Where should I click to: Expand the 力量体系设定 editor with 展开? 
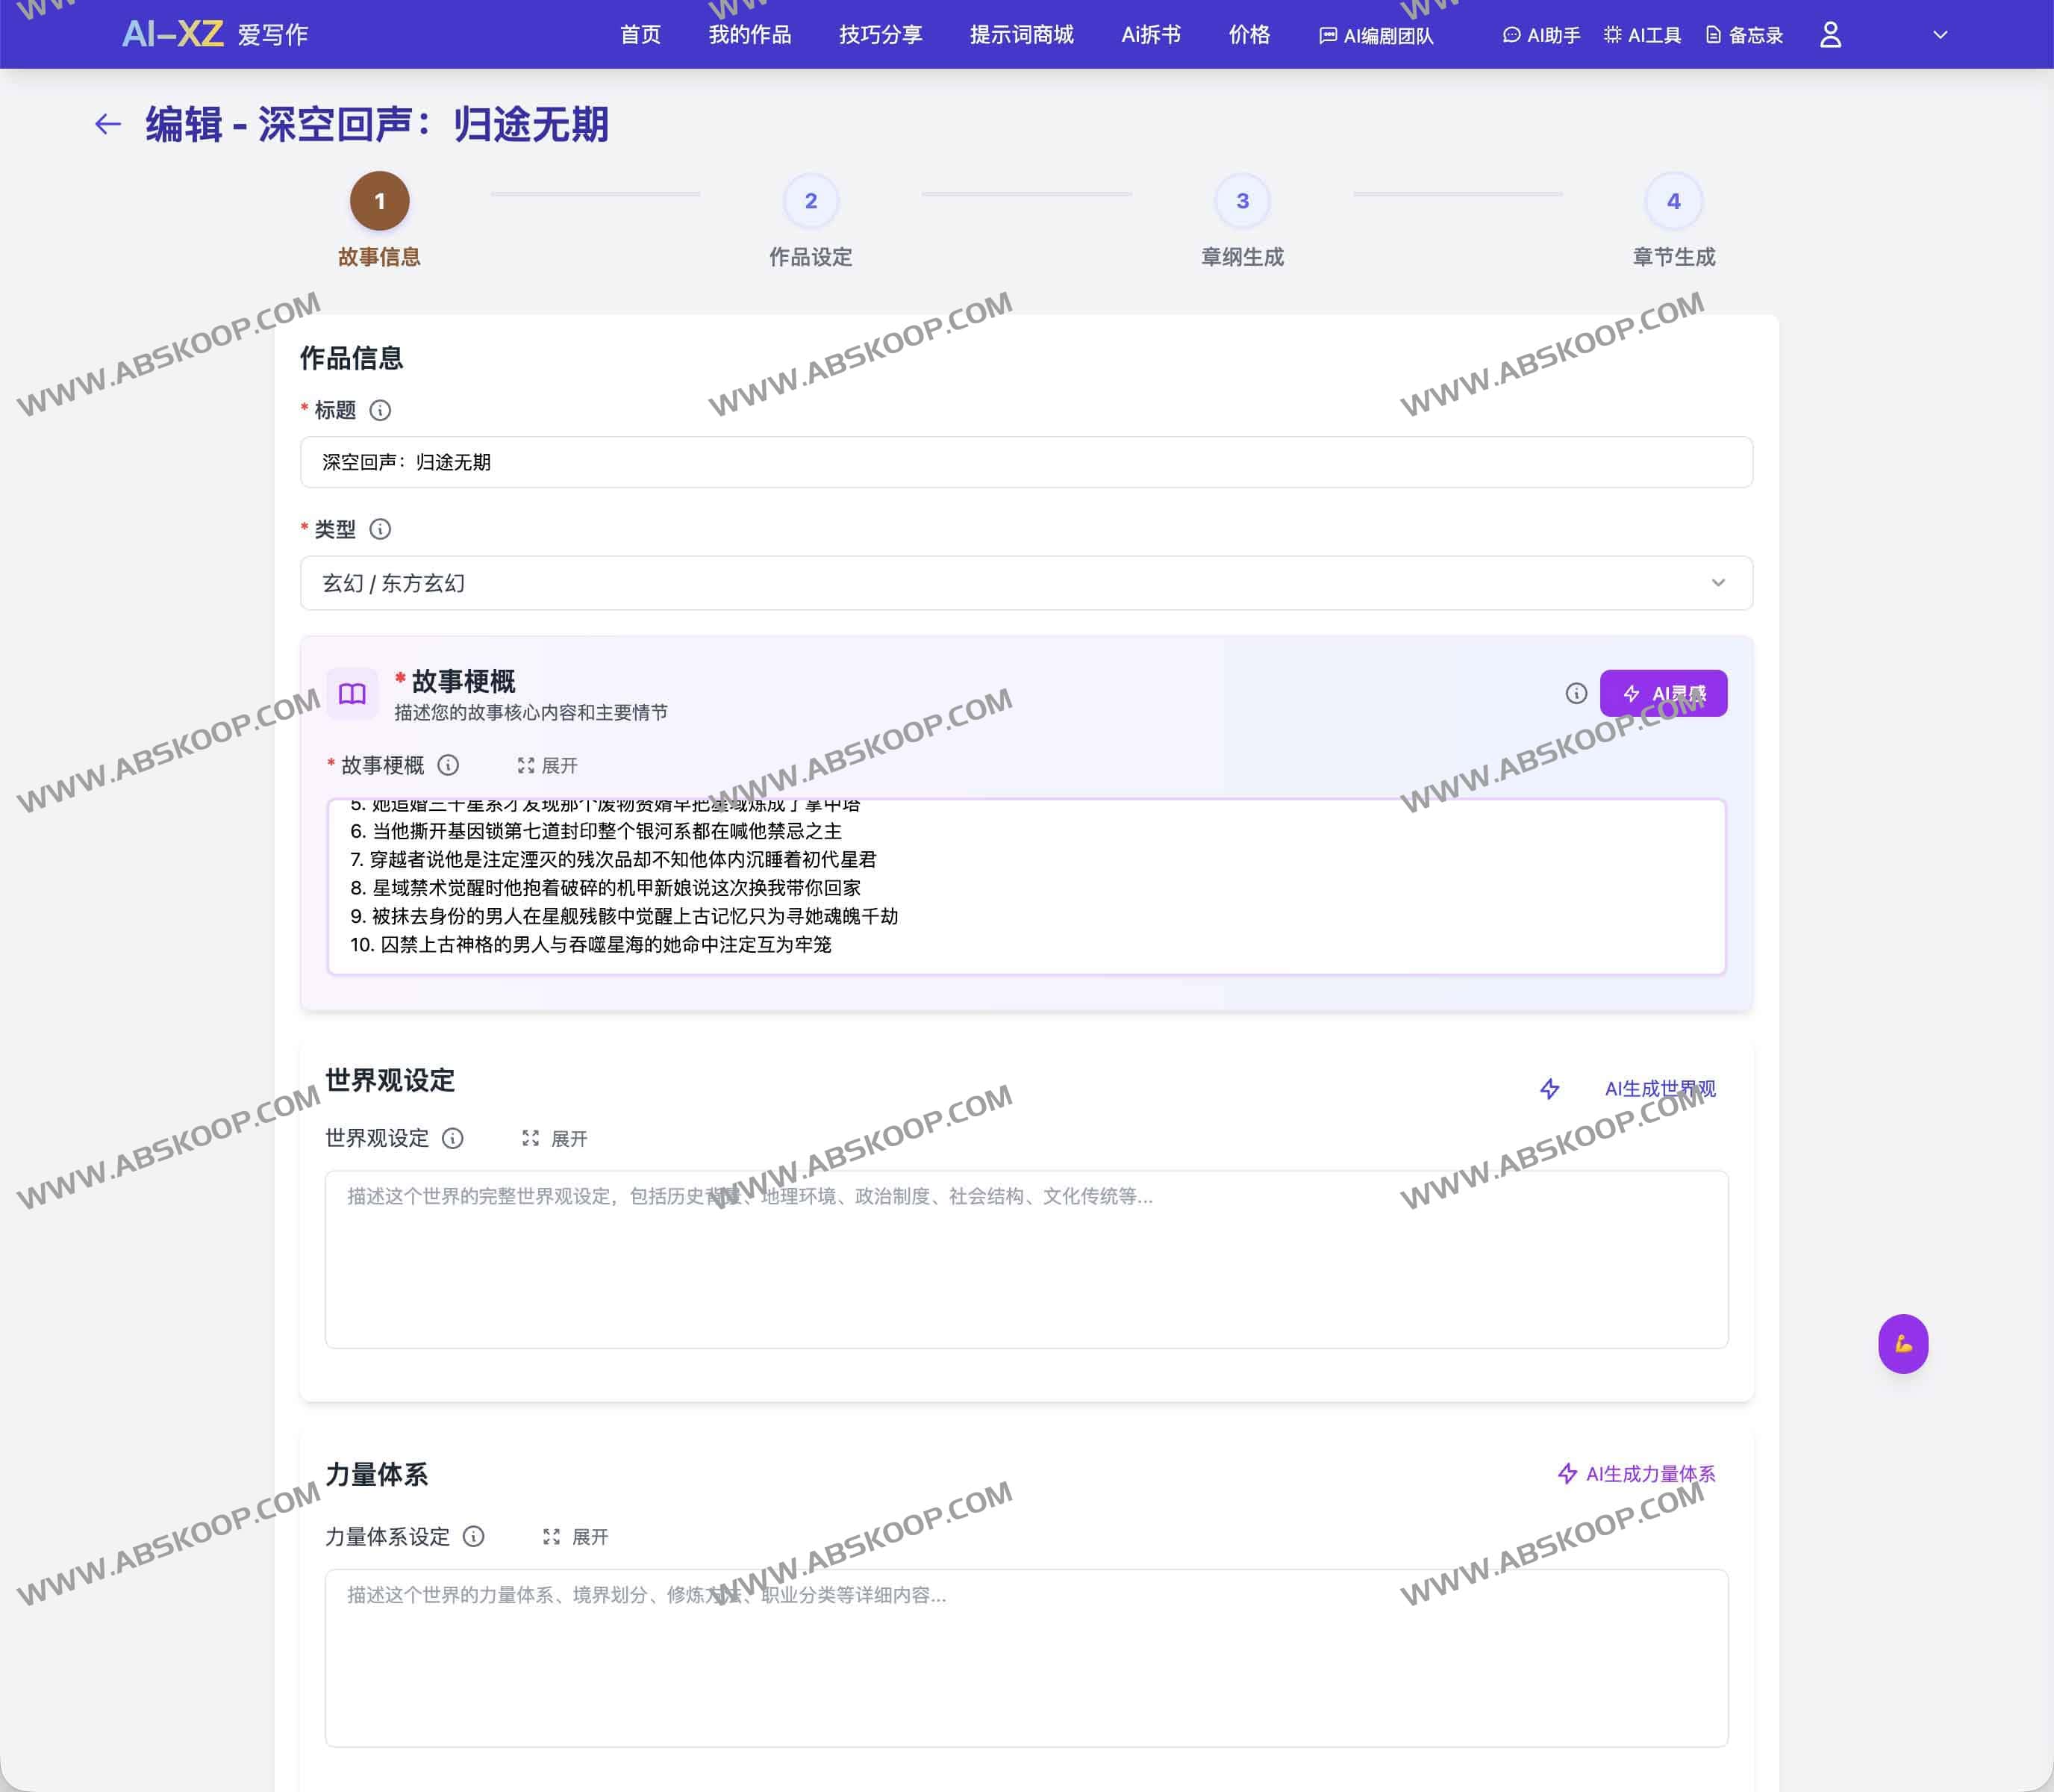(x=575, y=1536)
